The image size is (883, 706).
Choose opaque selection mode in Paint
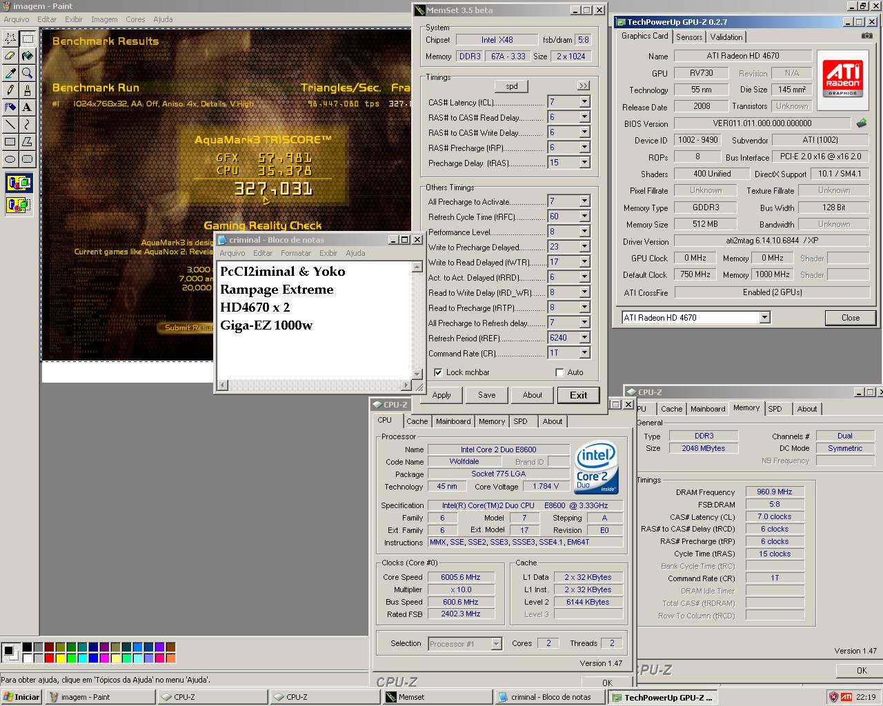[19, 184]
